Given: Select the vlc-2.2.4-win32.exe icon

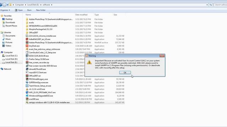Looking at the screenshot, I should click(27, 89).
